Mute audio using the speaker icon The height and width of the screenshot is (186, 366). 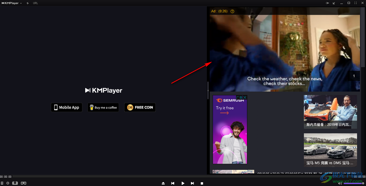(340, 183)
